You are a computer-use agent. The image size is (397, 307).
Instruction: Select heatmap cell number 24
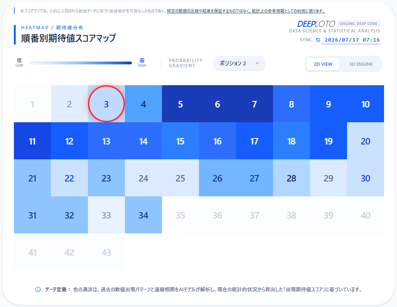143,178
